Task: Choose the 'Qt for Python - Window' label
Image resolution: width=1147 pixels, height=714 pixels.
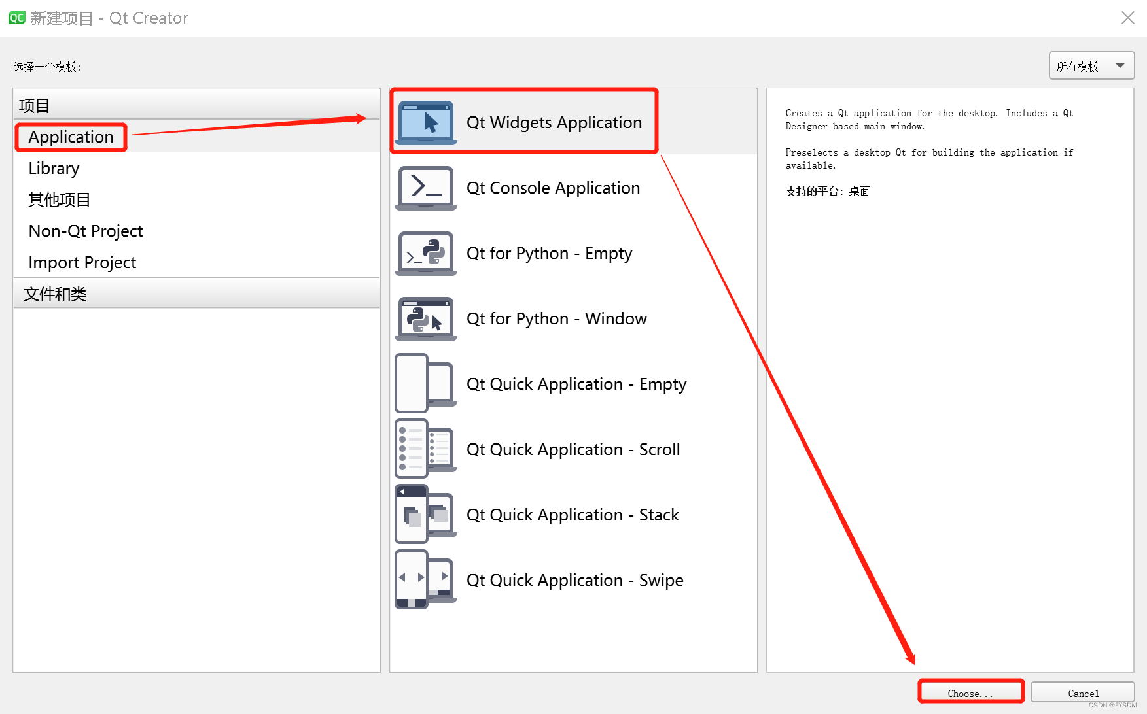Action: 557,318
